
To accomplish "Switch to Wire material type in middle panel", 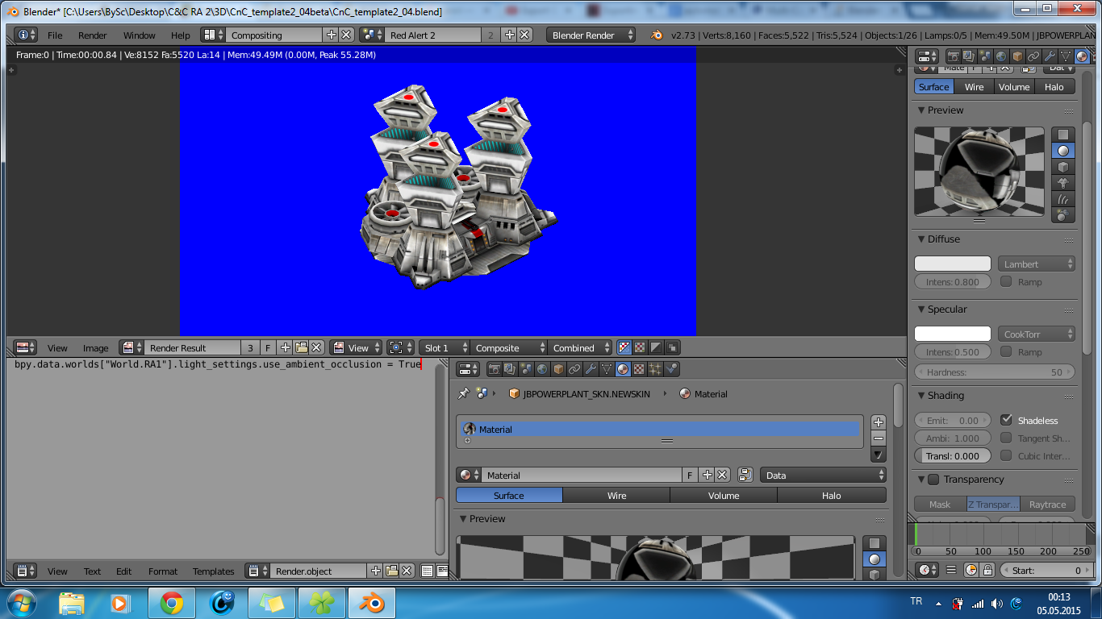I will (x=616, y=496).
